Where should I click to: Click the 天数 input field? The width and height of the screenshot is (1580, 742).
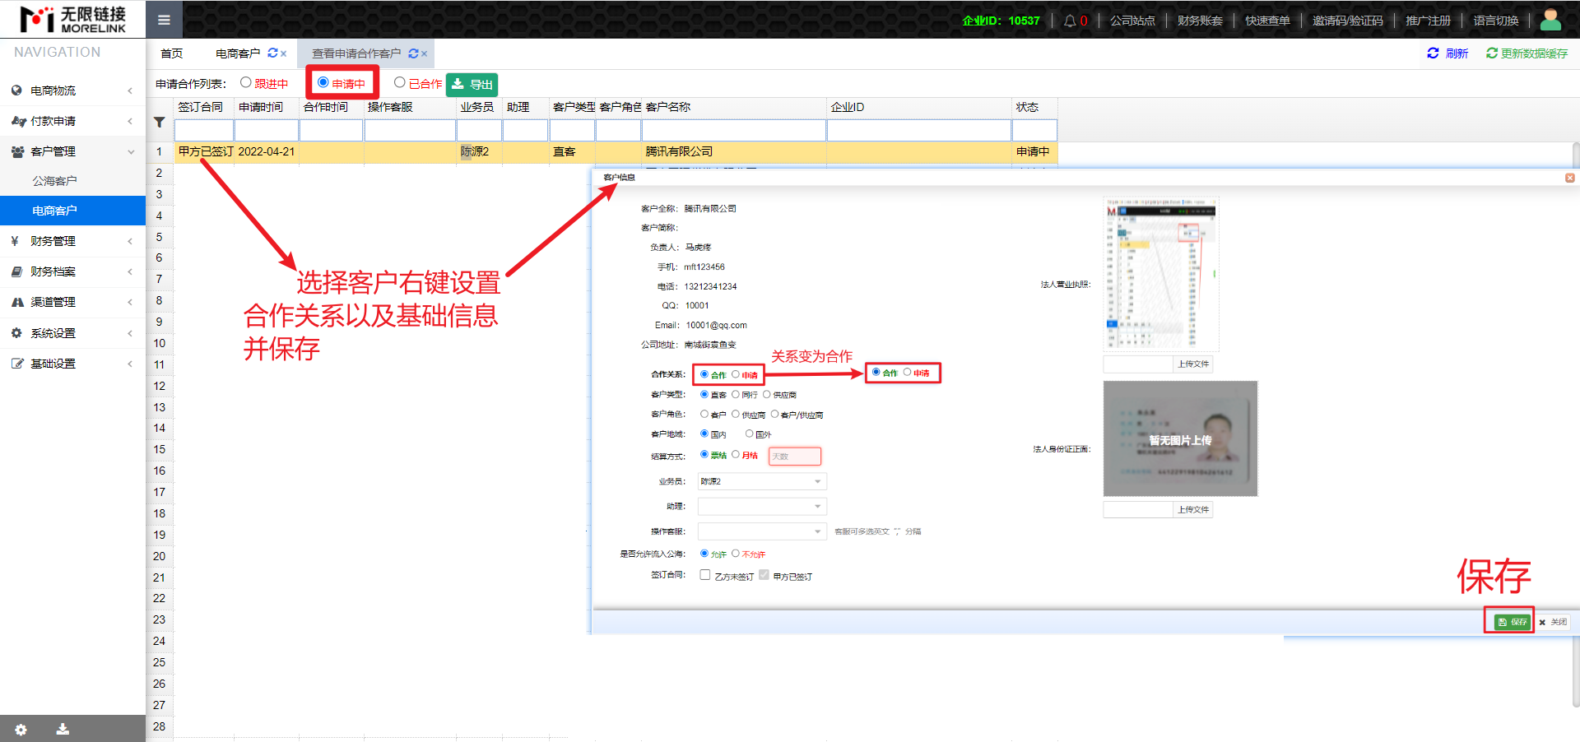(x=794, y=456)
